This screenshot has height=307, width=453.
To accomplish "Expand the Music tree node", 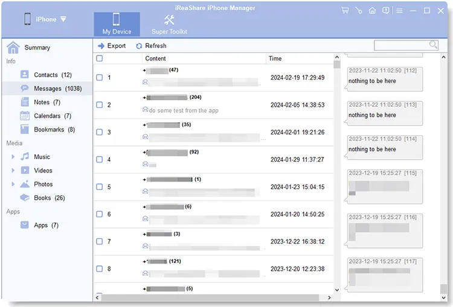I will click(13, 157).
